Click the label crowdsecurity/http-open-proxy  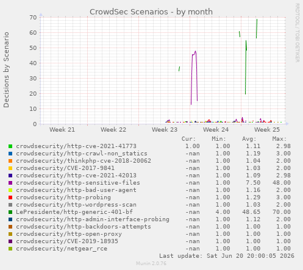(69, 234)
